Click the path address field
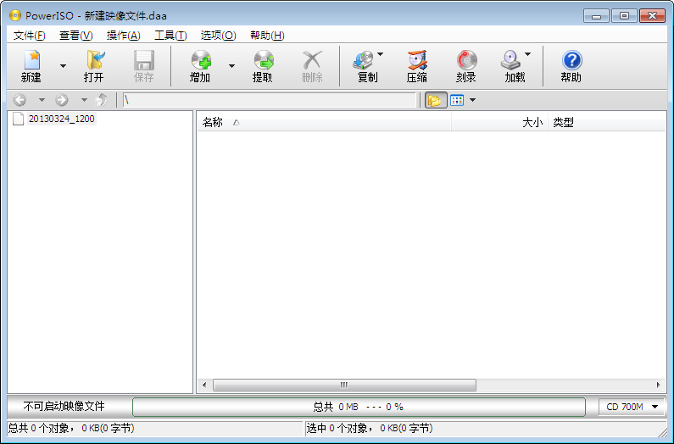Screen dimensions: 674x444 click(270, 100)
